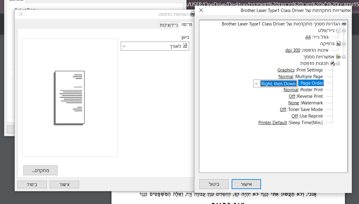Open the מתקדם... advanced button
Screen dimensions: 359x204
pos(40,170)
